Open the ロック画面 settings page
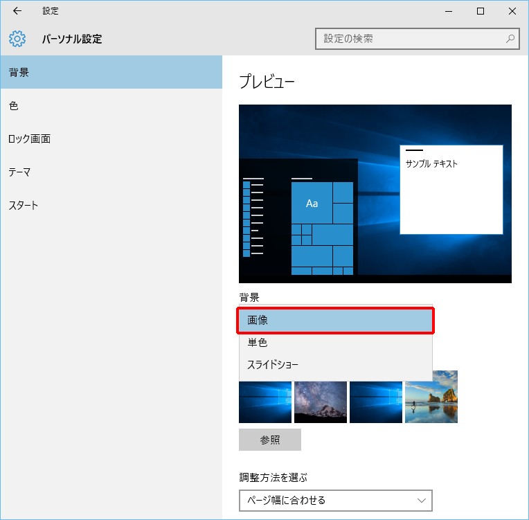The image size is (529, 520). pyautogui.click(x=111, y=138)
